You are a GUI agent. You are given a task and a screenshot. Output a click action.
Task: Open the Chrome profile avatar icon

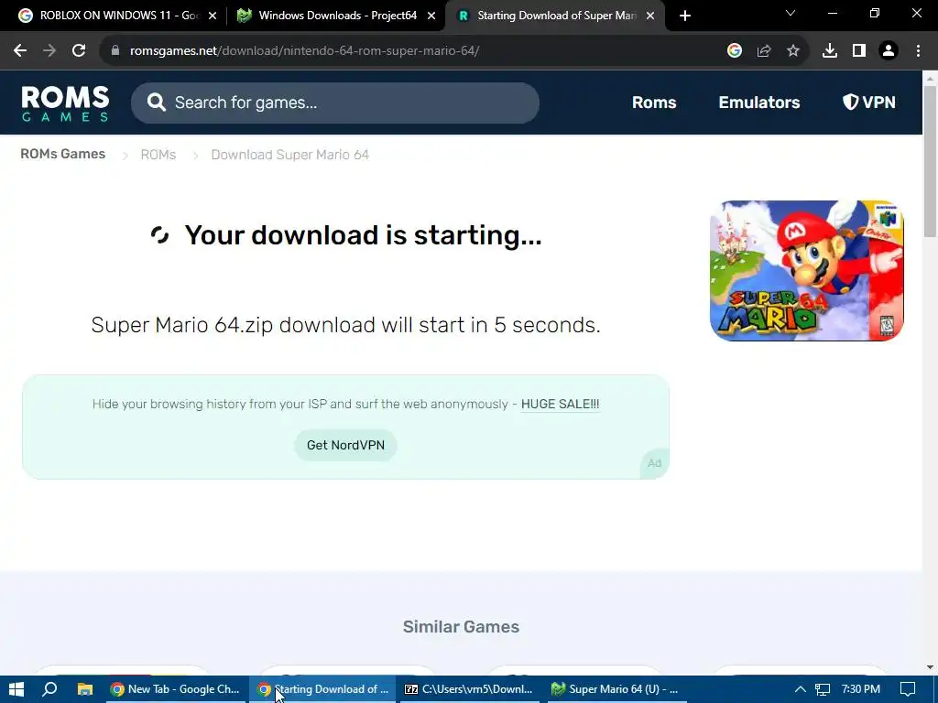[x=889, y=51]
